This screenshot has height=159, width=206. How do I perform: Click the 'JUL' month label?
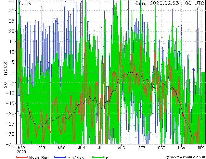[101, 148]
